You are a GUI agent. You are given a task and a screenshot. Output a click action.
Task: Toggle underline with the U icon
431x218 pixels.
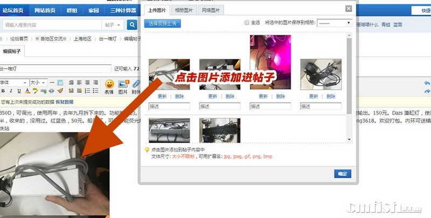[18, 91]
